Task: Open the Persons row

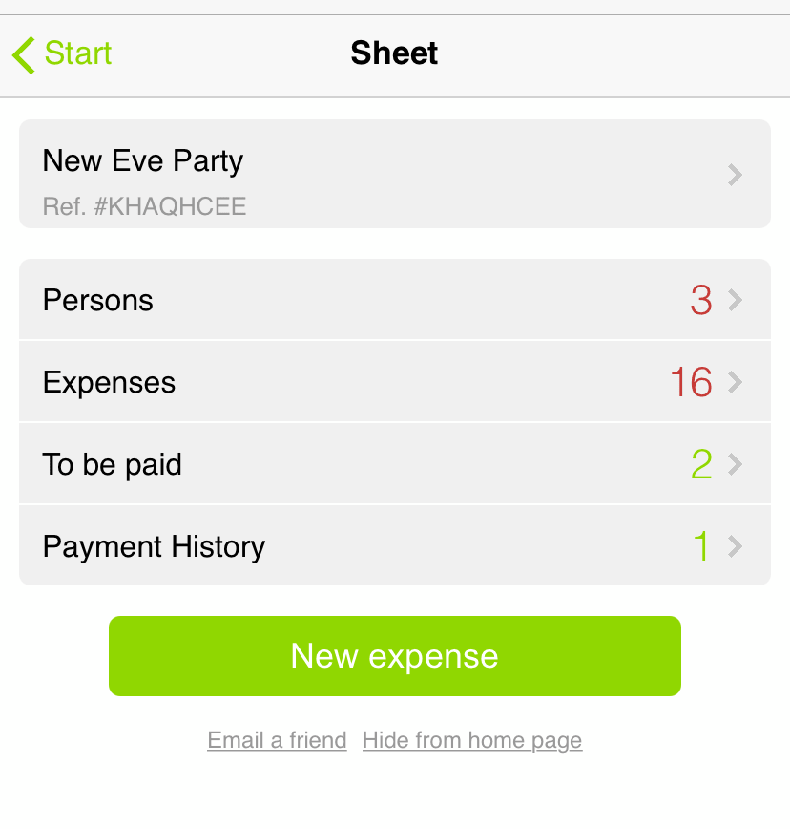Action: tap(395, 299)
